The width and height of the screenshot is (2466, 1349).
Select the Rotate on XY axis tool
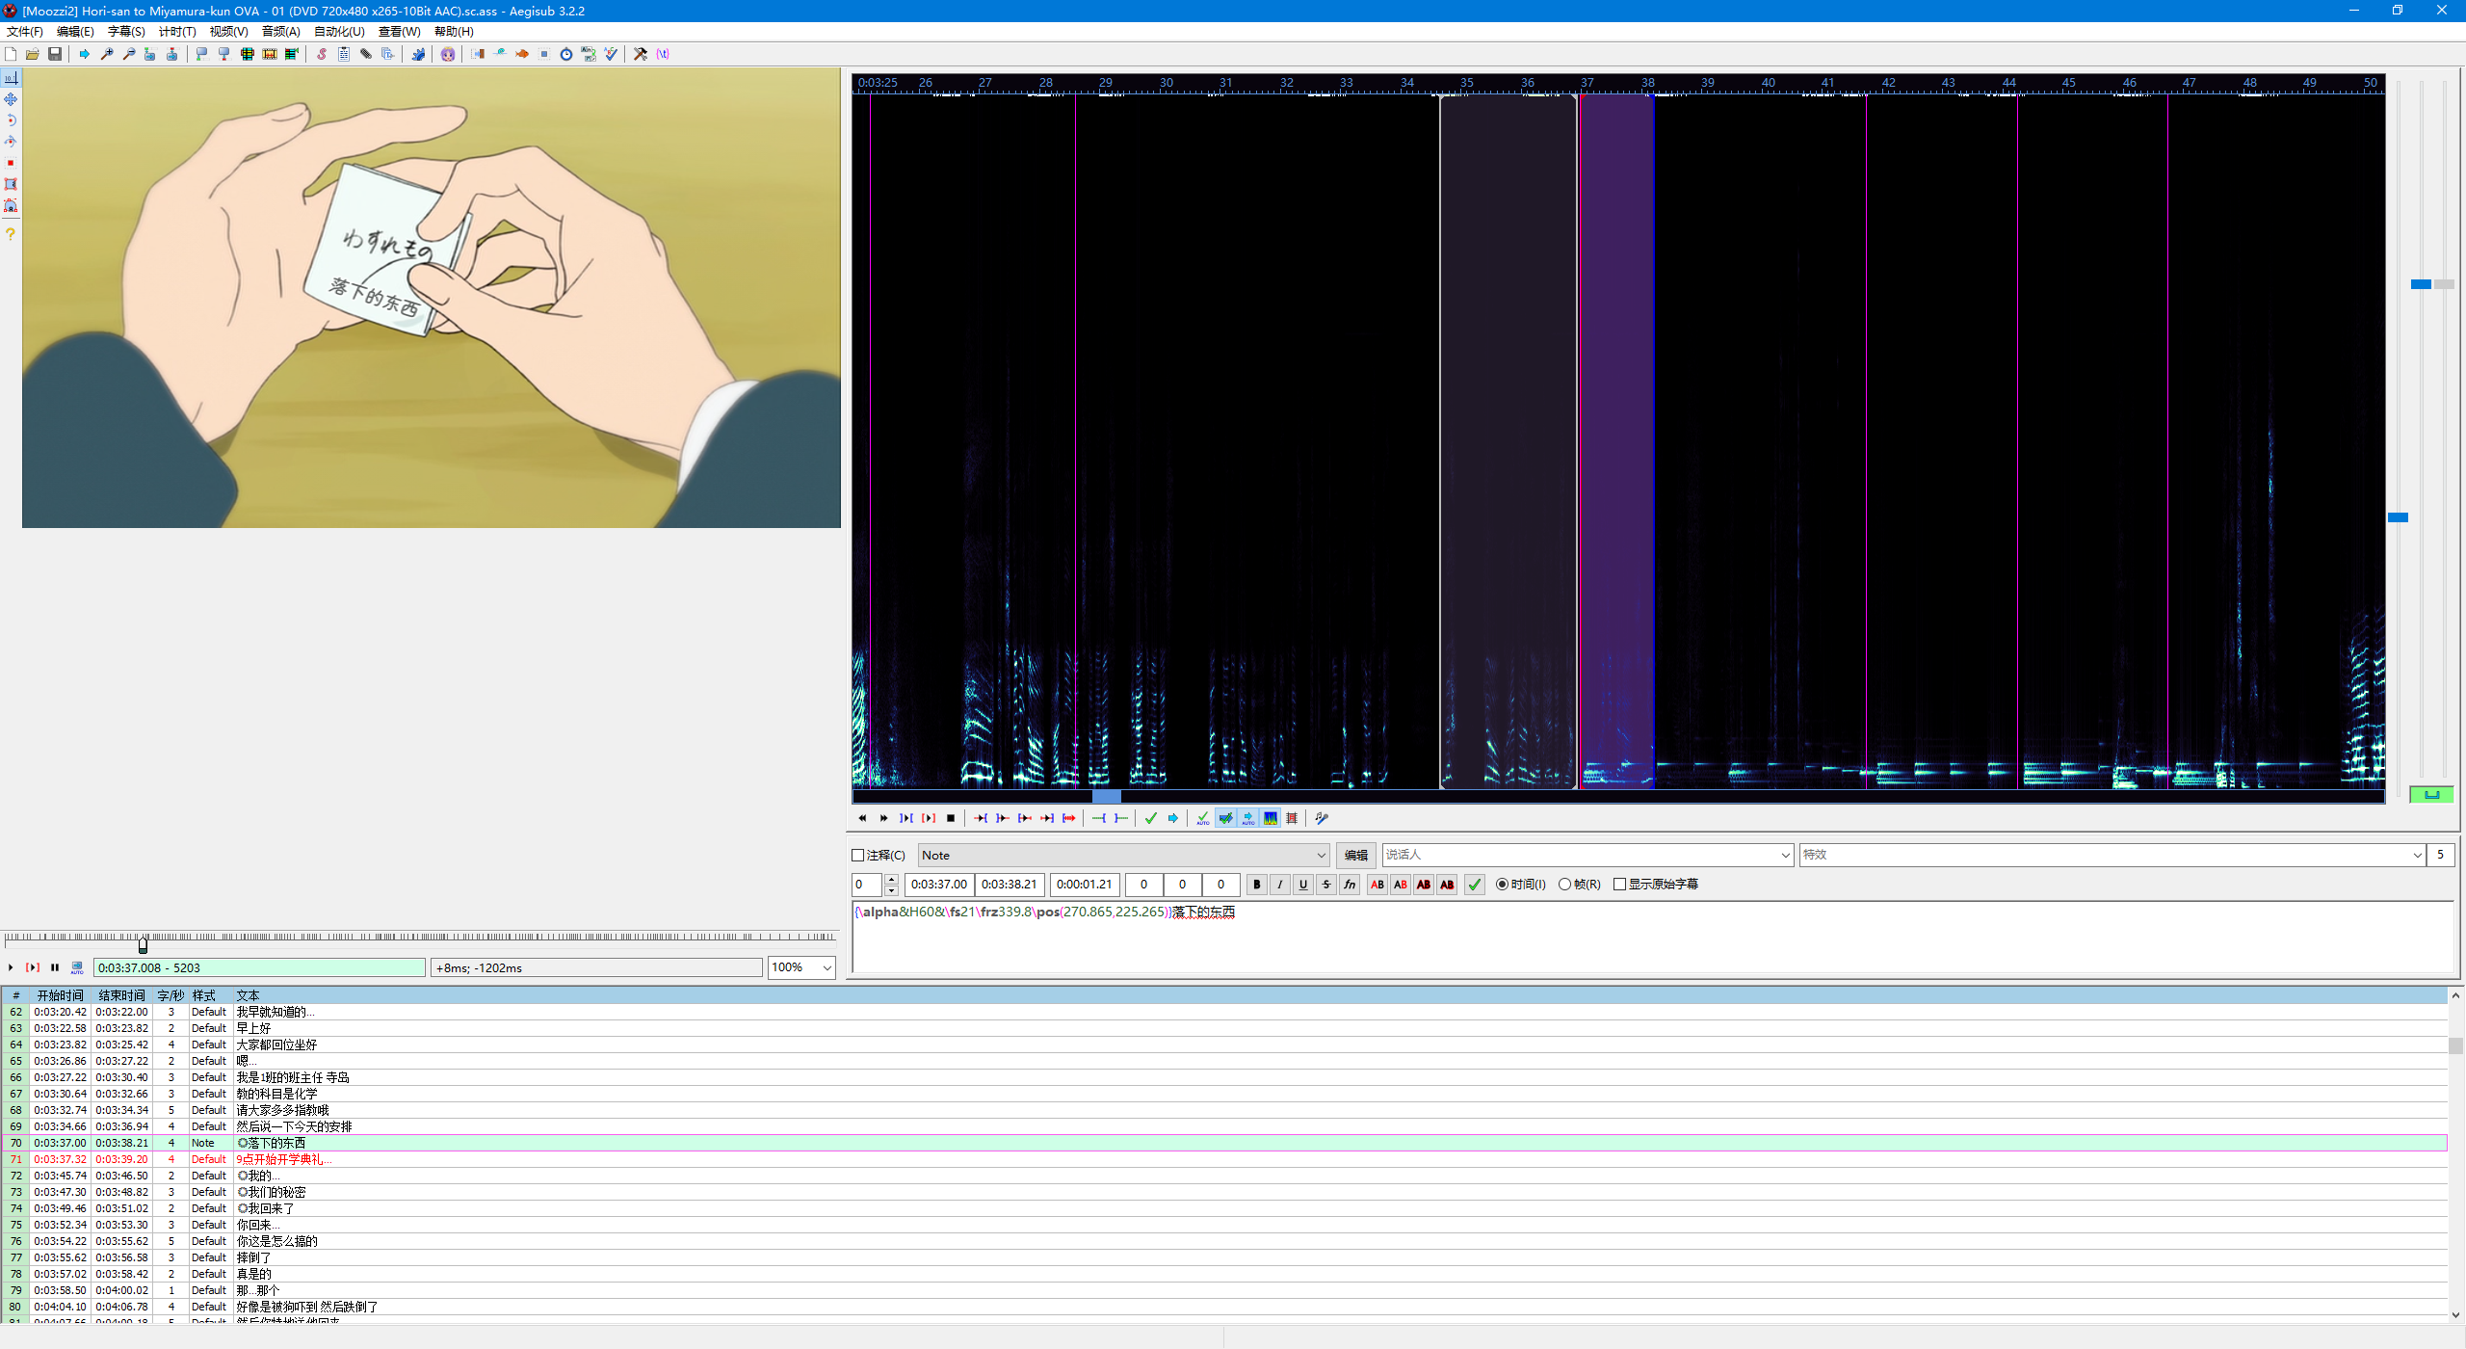point(11,142)
